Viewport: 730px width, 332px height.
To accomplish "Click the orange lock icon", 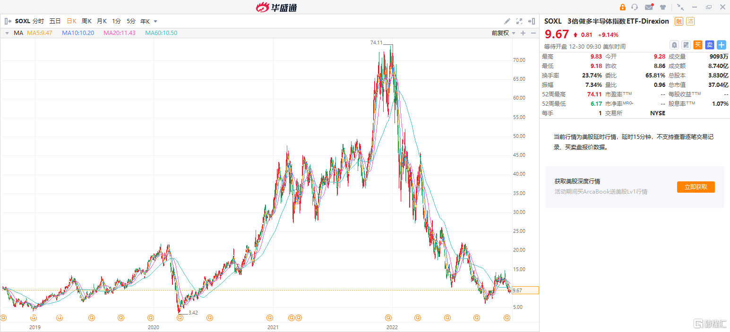I will (623, 7).
